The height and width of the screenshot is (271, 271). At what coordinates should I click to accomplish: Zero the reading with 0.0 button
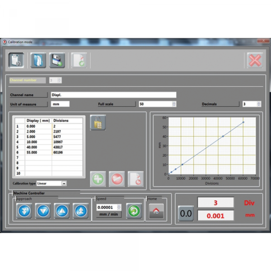[186, 213]
